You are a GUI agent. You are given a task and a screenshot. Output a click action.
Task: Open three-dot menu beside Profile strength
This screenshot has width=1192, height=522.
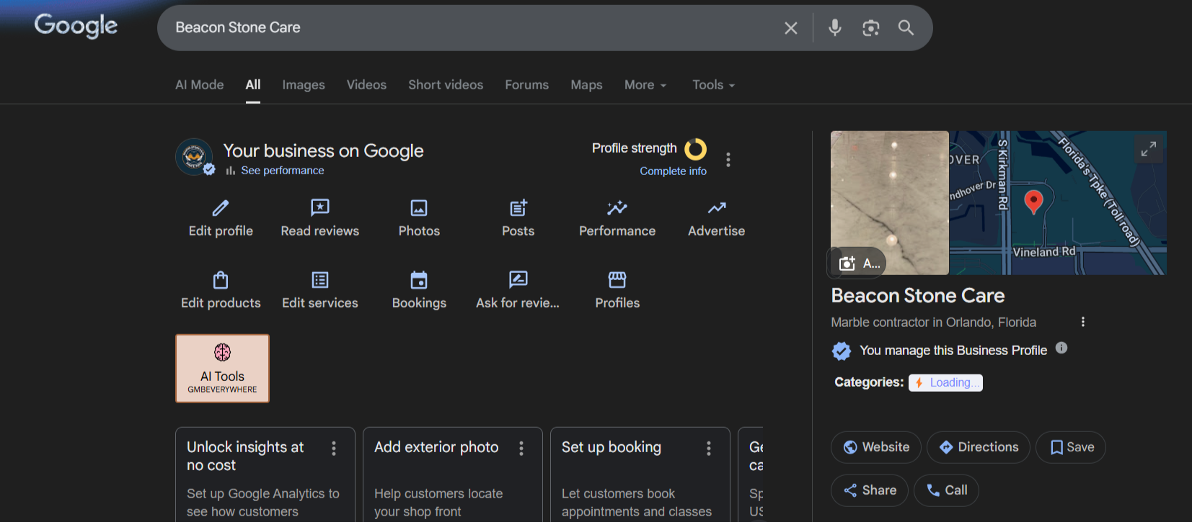click(728, 160)
